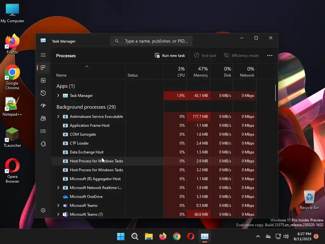Open the My Computer desktop icon
Viewport: 325px width, 244px height.
pos(12,13)
